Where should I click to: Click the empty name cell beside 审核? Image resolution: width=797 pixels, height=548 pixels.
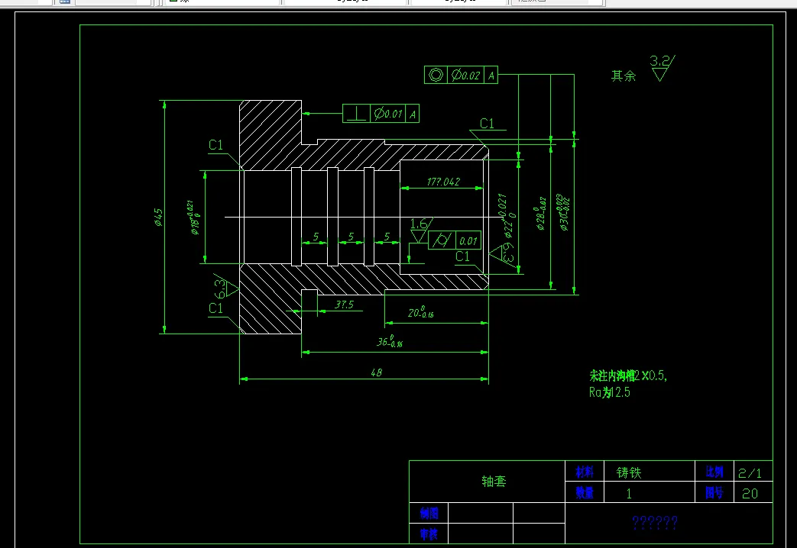481,533
